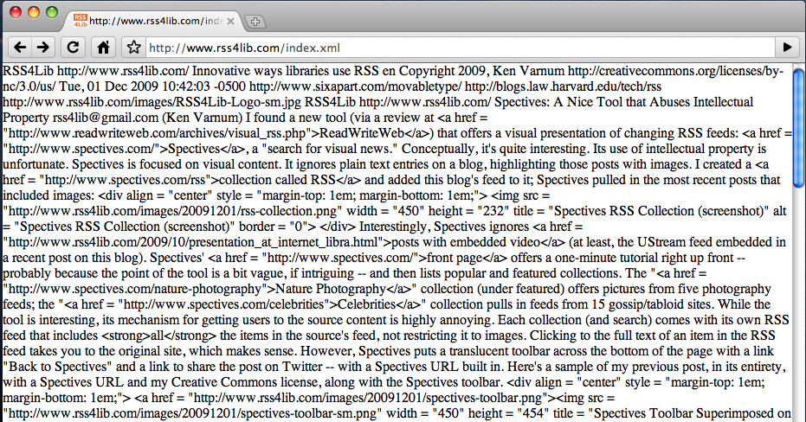Viewport: 806px width, 422px height.
Task: Click the vertical scrollbar thumb
Action: tap(799, 128)
